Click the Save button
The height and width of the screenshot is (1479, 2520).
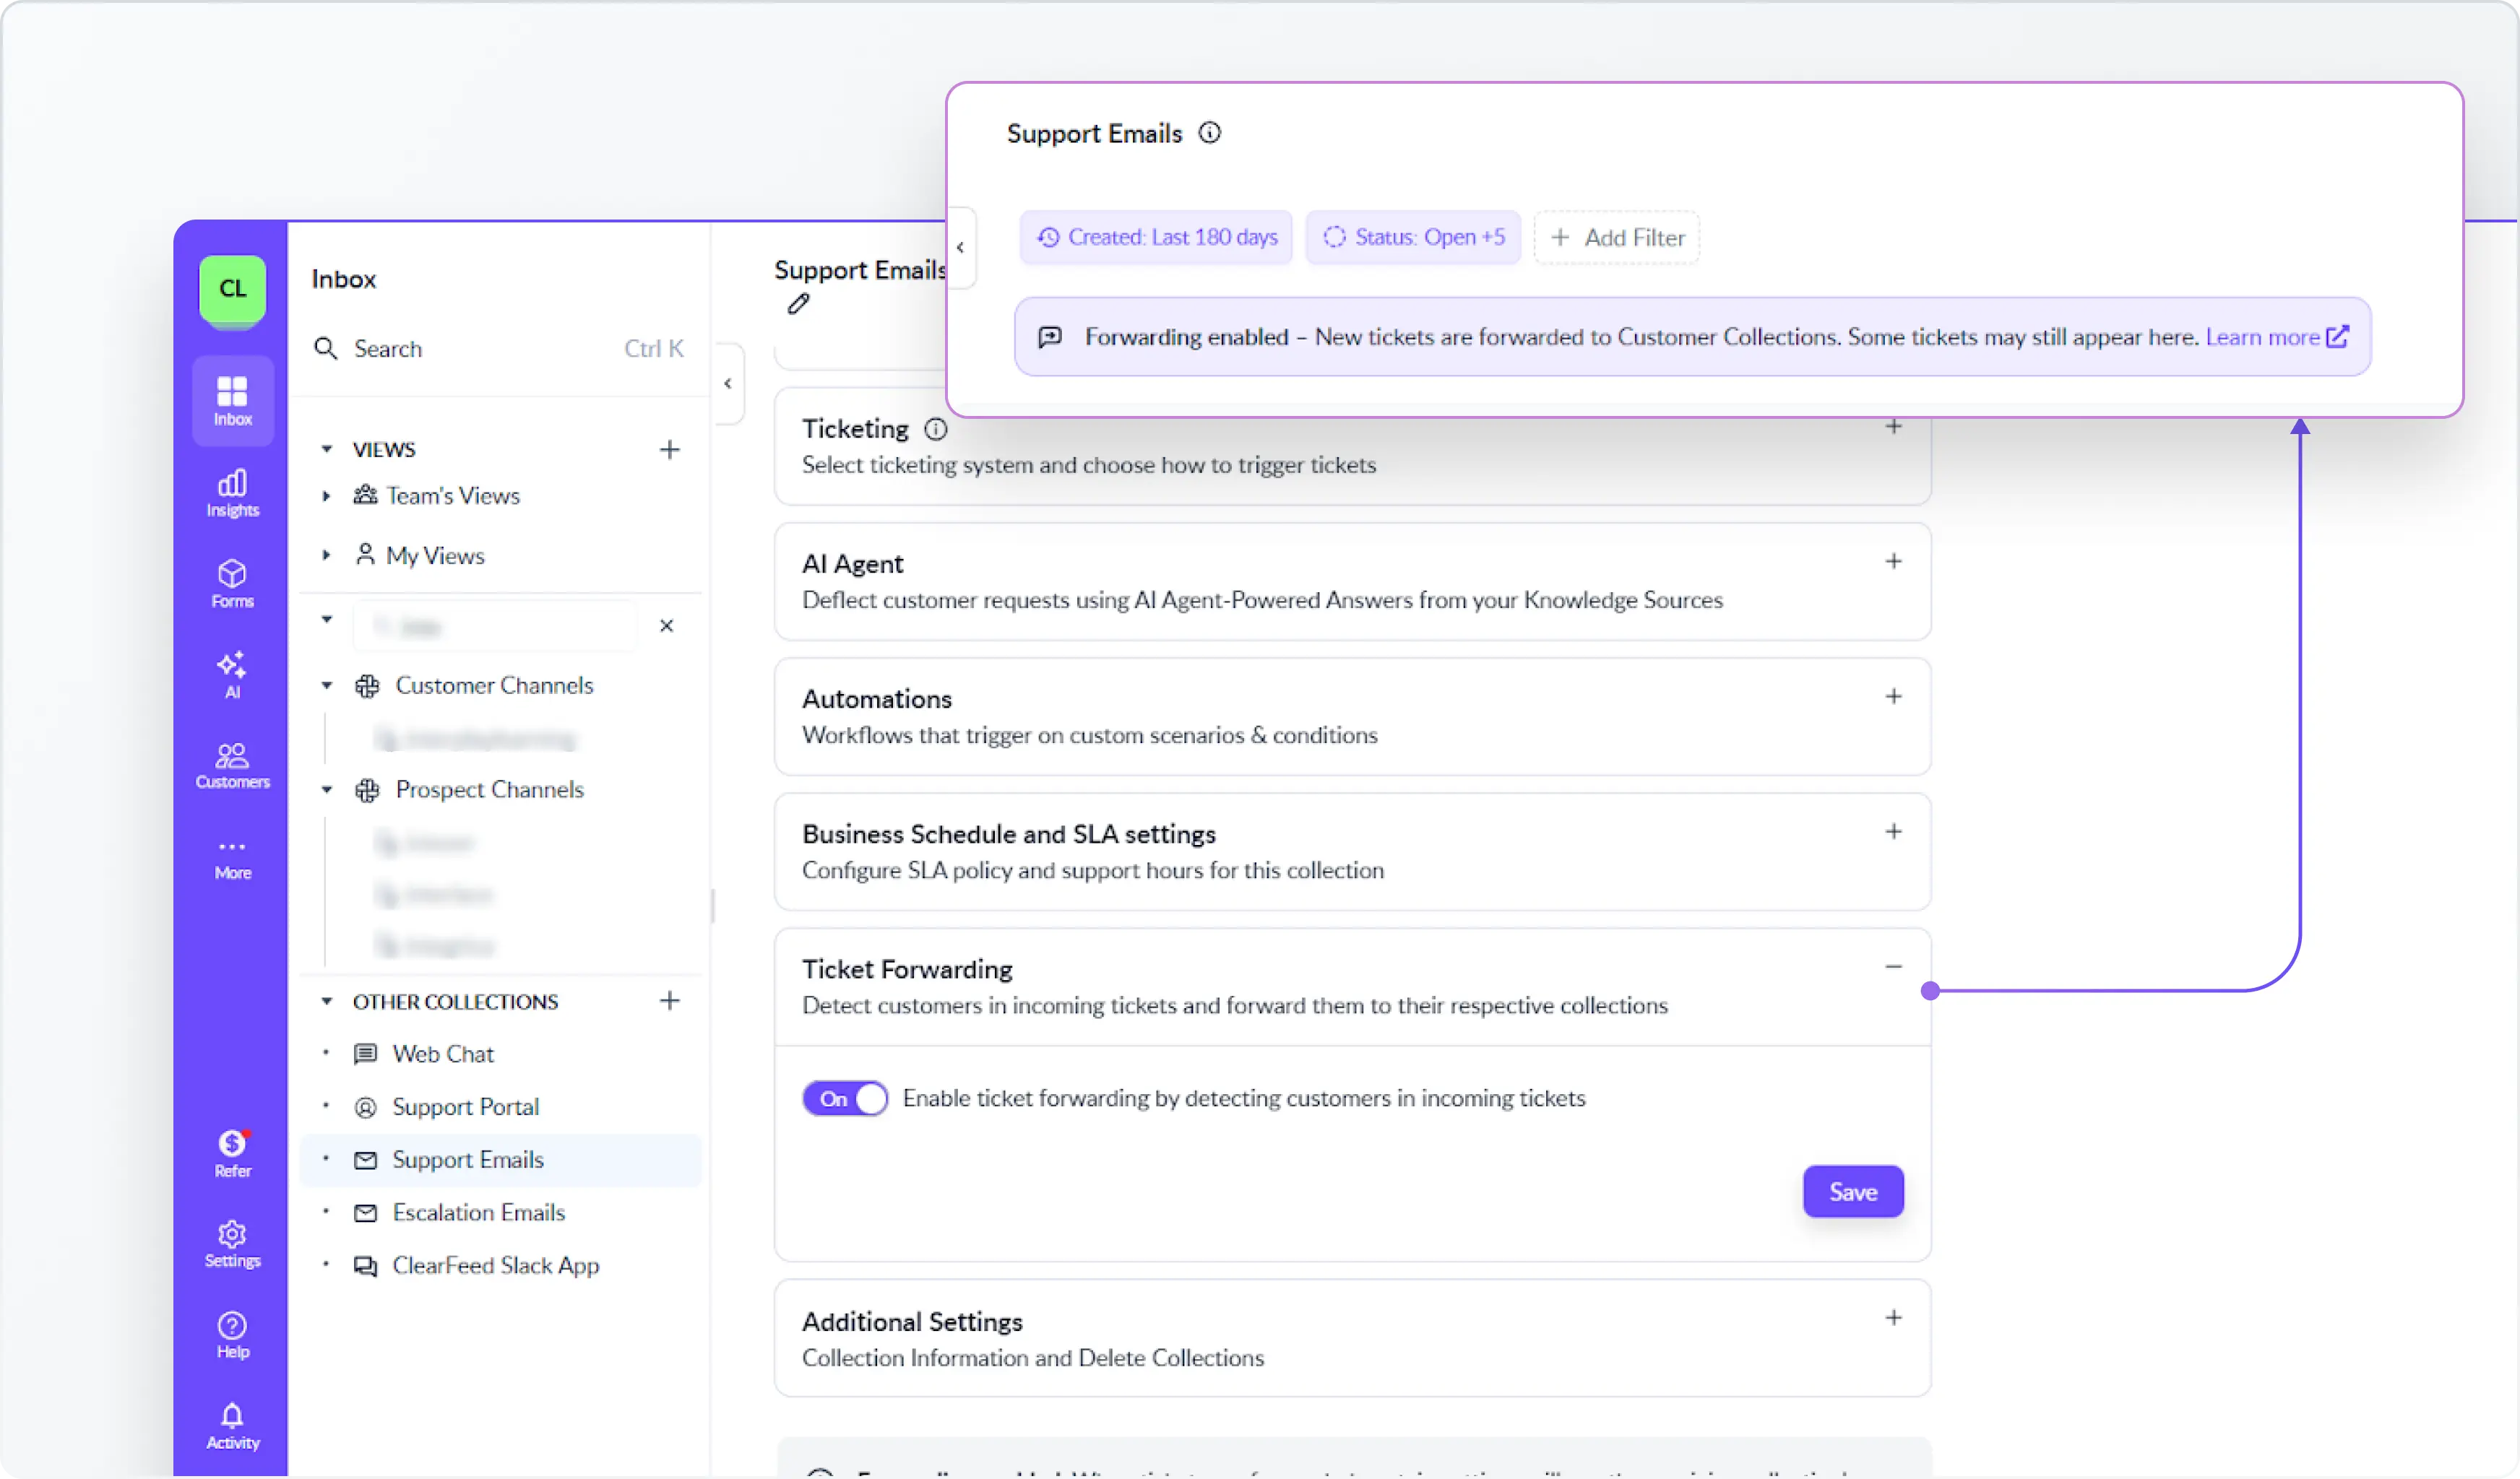coord(1852,1191)
